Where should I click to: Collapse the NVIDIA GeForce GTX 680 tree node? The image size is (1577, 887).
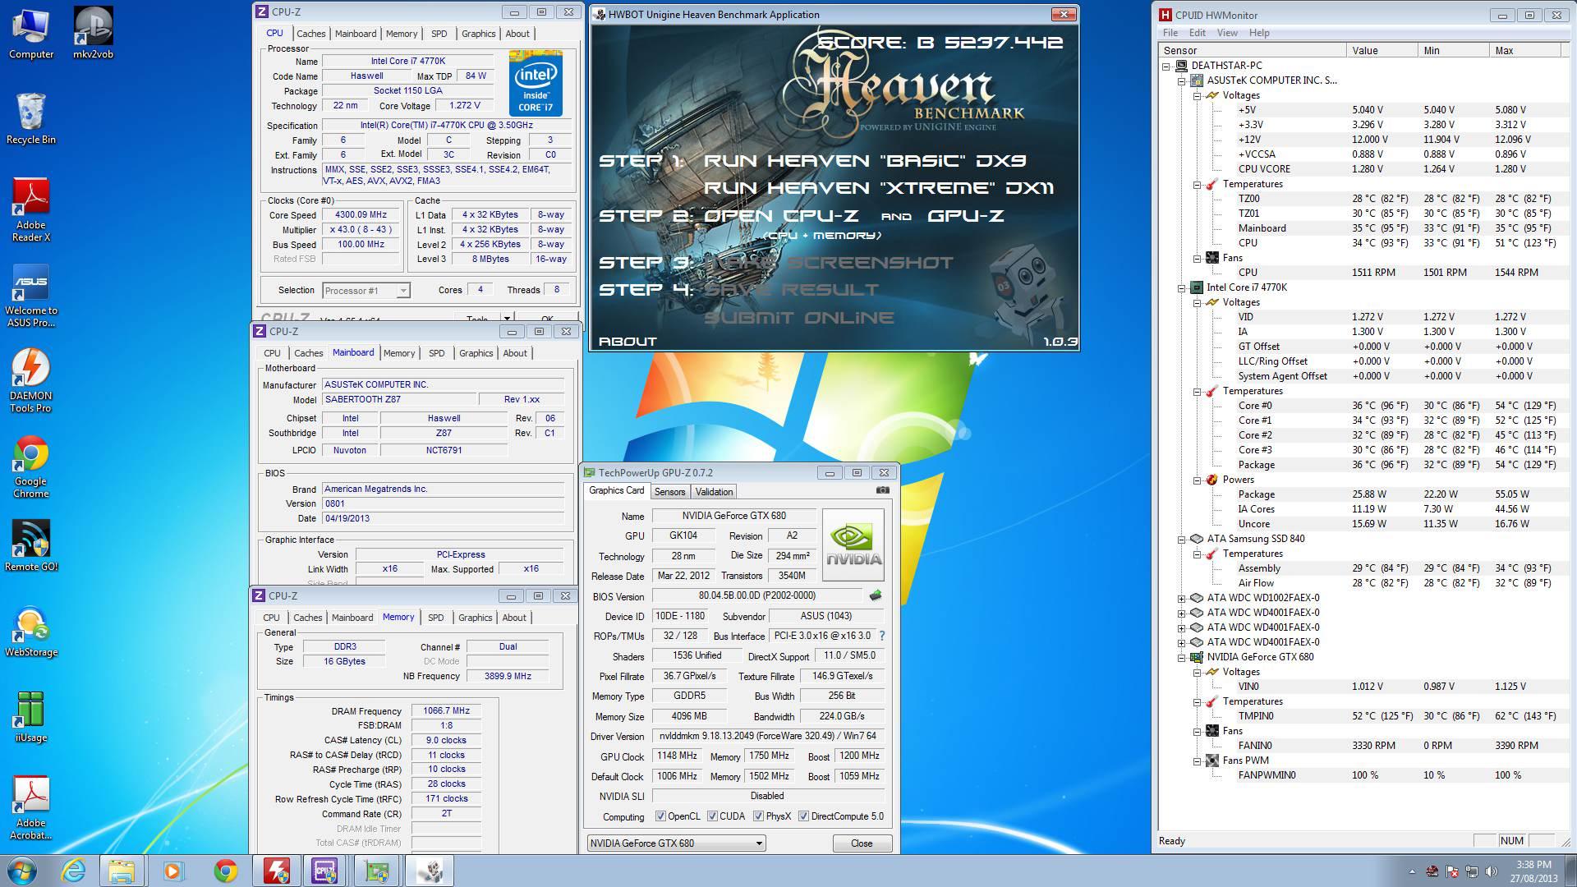coord(1182,657)
